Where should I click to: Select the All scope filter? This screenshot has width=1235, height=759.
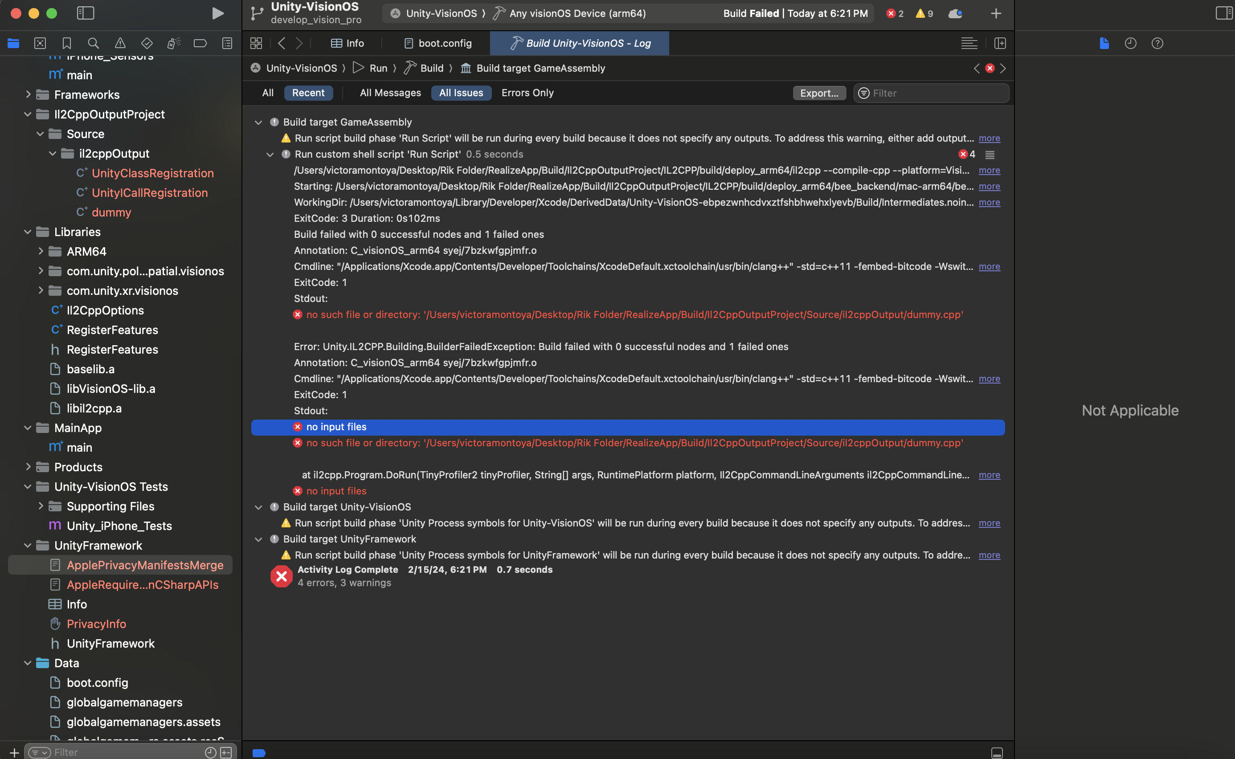[268, 93]
